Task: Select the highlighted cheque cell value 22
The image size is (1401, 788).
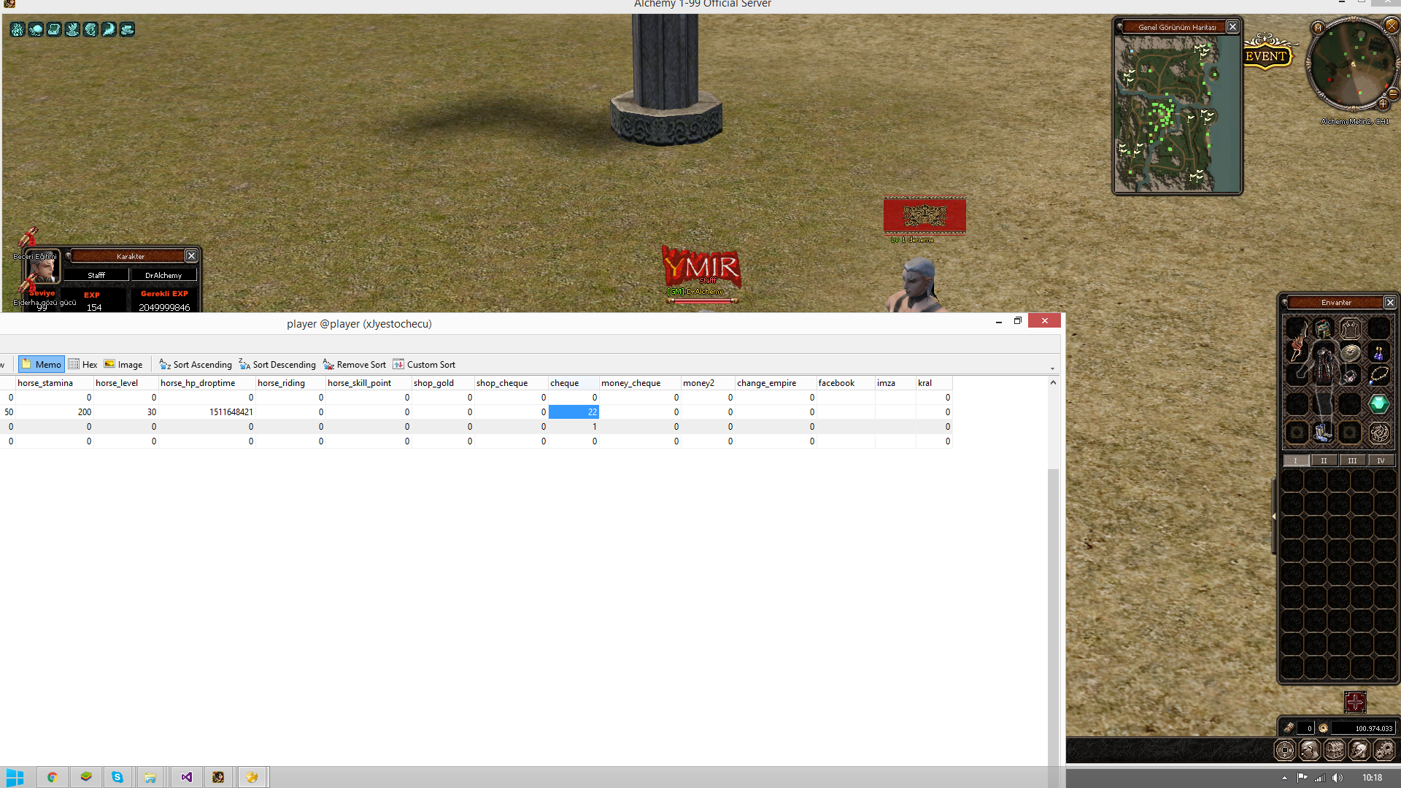Action: tap(574, 412)
